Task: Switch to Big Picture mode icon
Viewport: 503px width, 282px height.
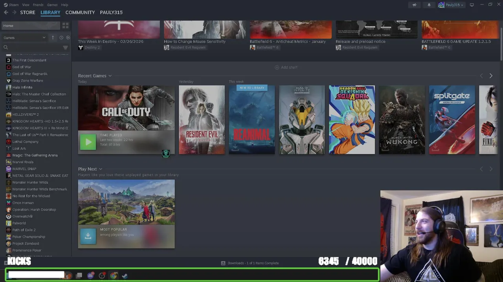Action: pyautogui.click(x=472, y=5)
